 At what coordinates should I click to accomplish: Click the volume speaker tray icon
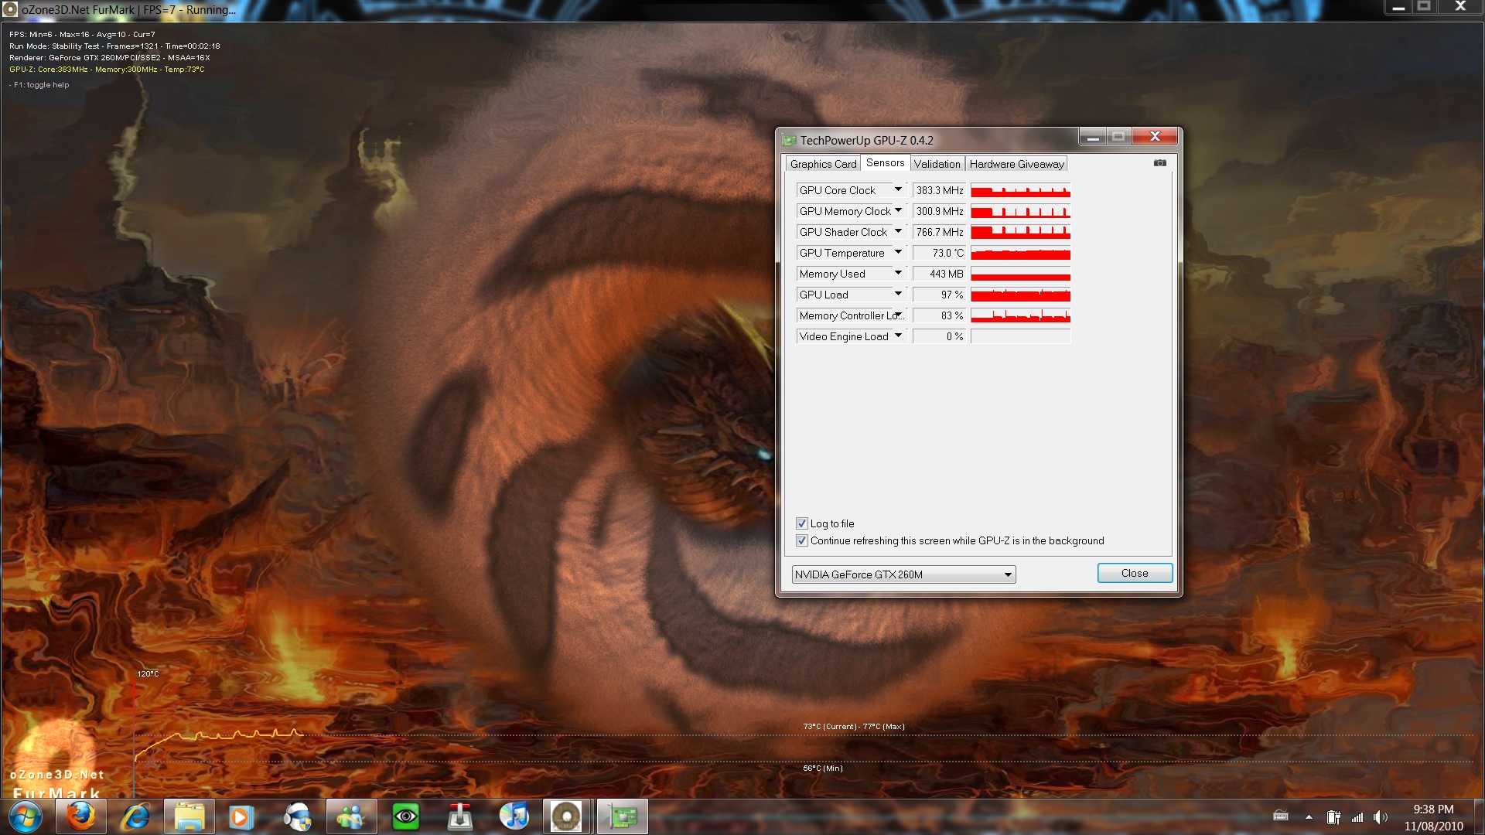(1381, 817)
